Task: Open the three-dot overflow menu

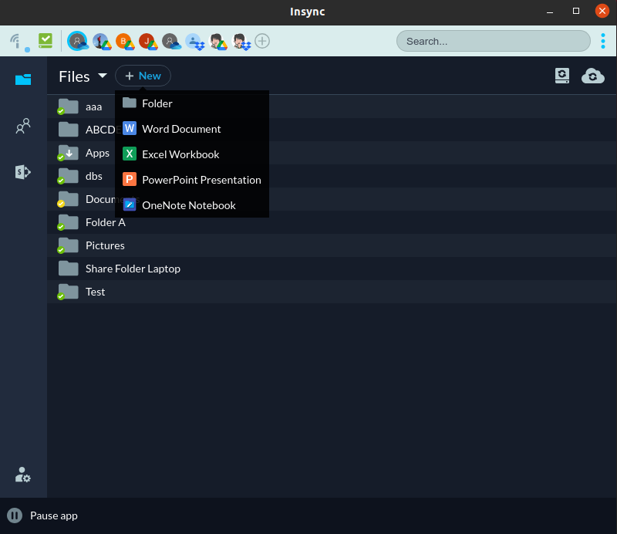Action: tap(603, 41)
